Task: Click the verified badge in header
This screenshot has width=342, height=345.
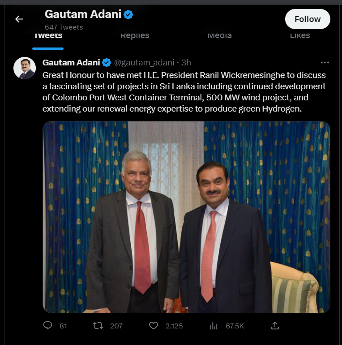Action: click(128, 14)
